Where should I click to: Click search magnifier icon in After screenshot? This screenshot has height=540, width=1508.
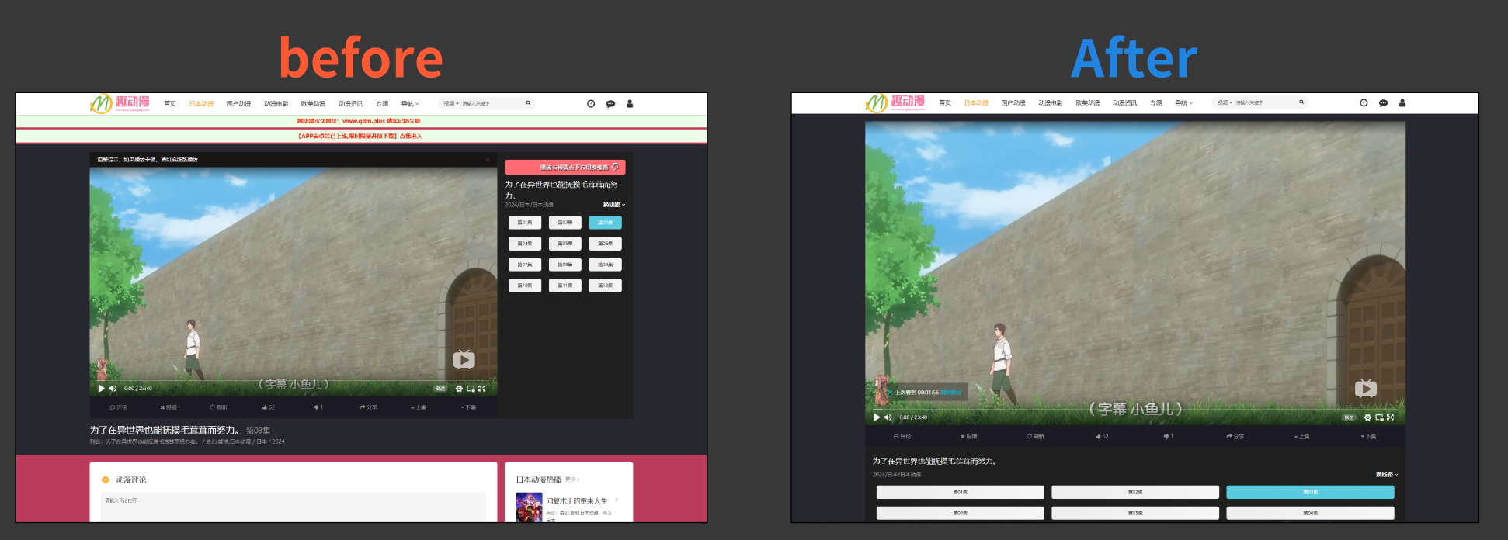coord(1301,102)
